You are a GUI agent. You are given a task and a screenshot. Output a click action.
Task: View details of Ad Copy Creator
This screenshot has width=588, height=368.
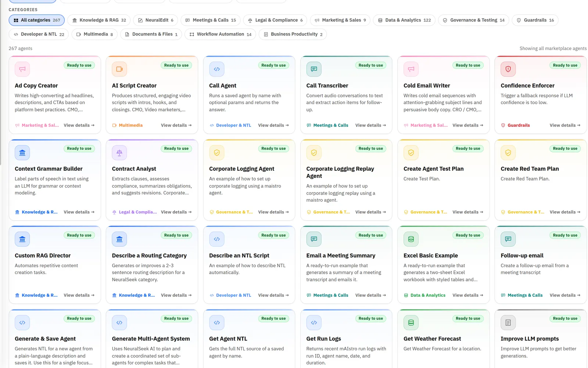(79, 125)
